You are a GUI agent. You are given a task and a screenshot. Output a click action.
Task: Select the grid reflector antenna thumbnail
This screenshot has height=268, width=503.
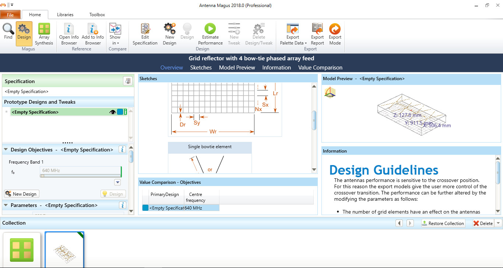(64, 250)
